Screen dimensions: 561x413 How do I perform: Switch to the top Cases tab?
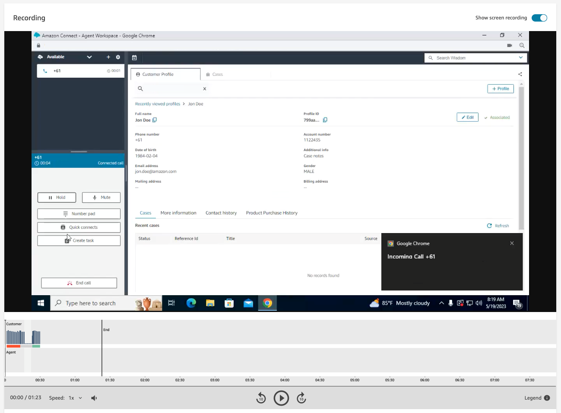click(x=215, y=74)
